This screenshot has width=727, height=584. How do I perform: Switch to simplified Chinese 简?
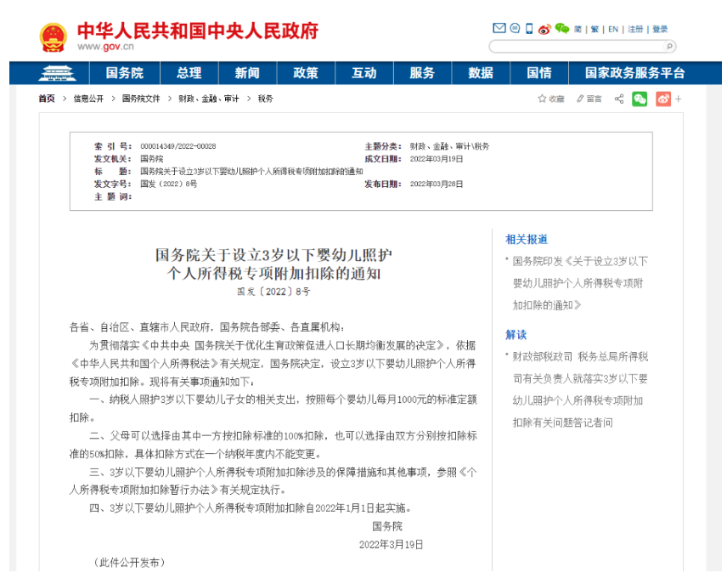[x=578, y=29]
